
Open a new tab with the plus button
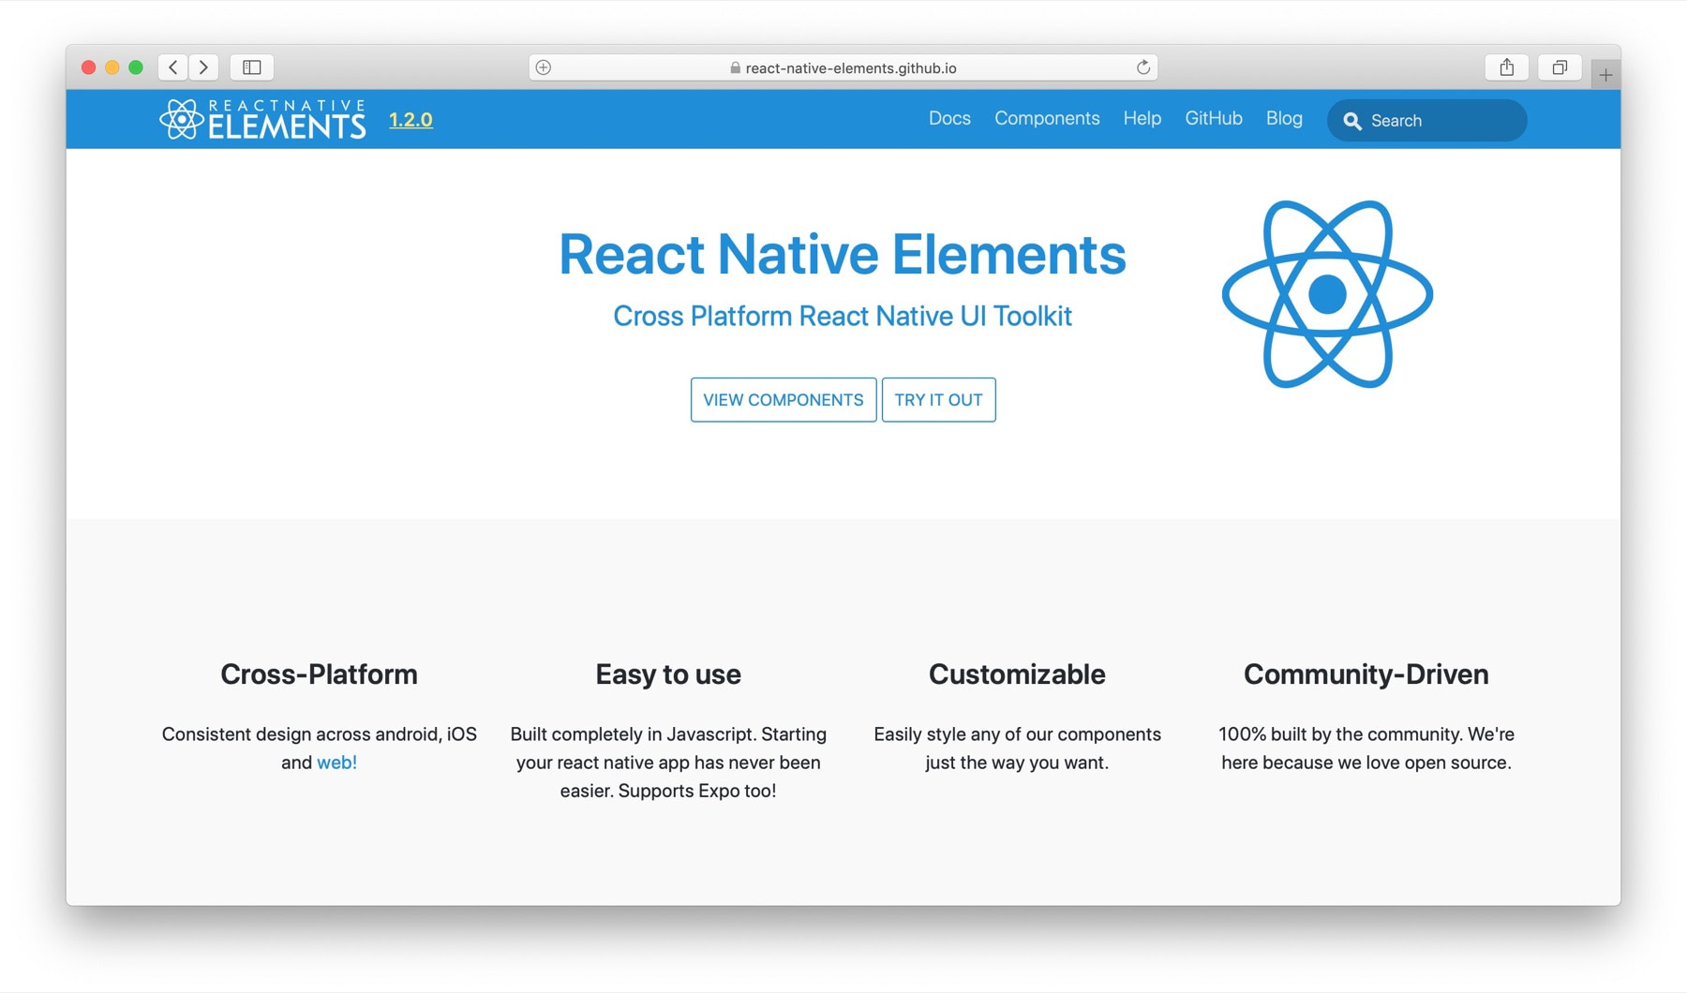(1605, 75)
